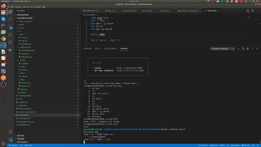This screenshot has width=261, height=147.
Task: Close the terminal panel
Action: pos(257,49)
